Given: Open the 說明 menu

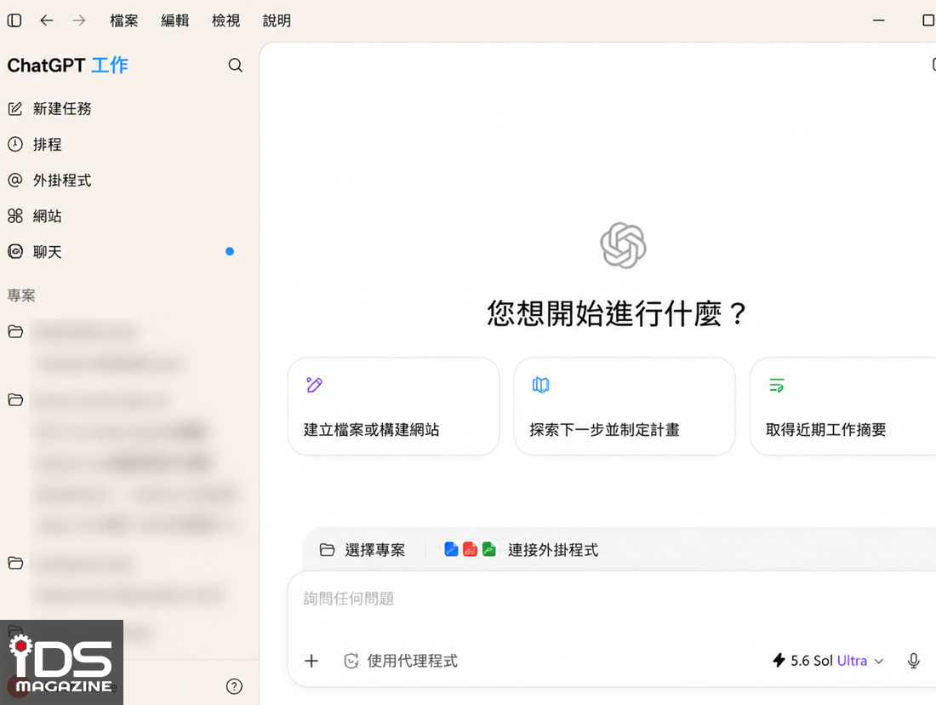Looking at the screenshot, I should tap(277, 20).
